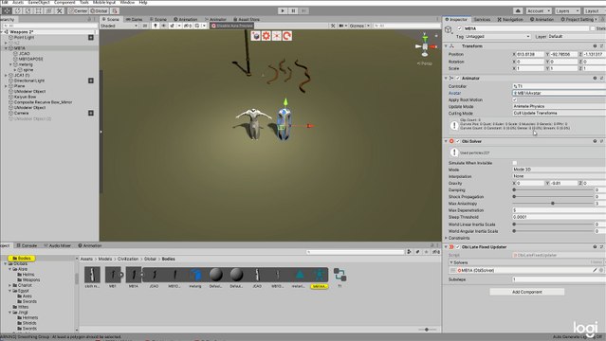Toggle grid snapping icon next to Global
Image resolution: width=606 pixels, height=341 pixels.
[x=115, y=10]
